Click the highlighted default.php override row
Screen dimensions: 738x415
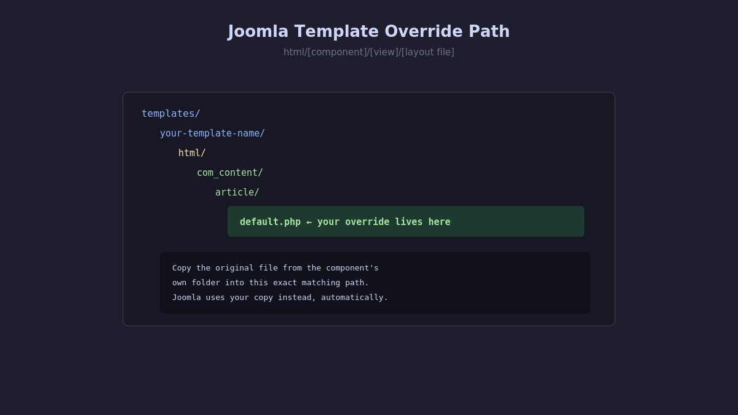(406, 221)
